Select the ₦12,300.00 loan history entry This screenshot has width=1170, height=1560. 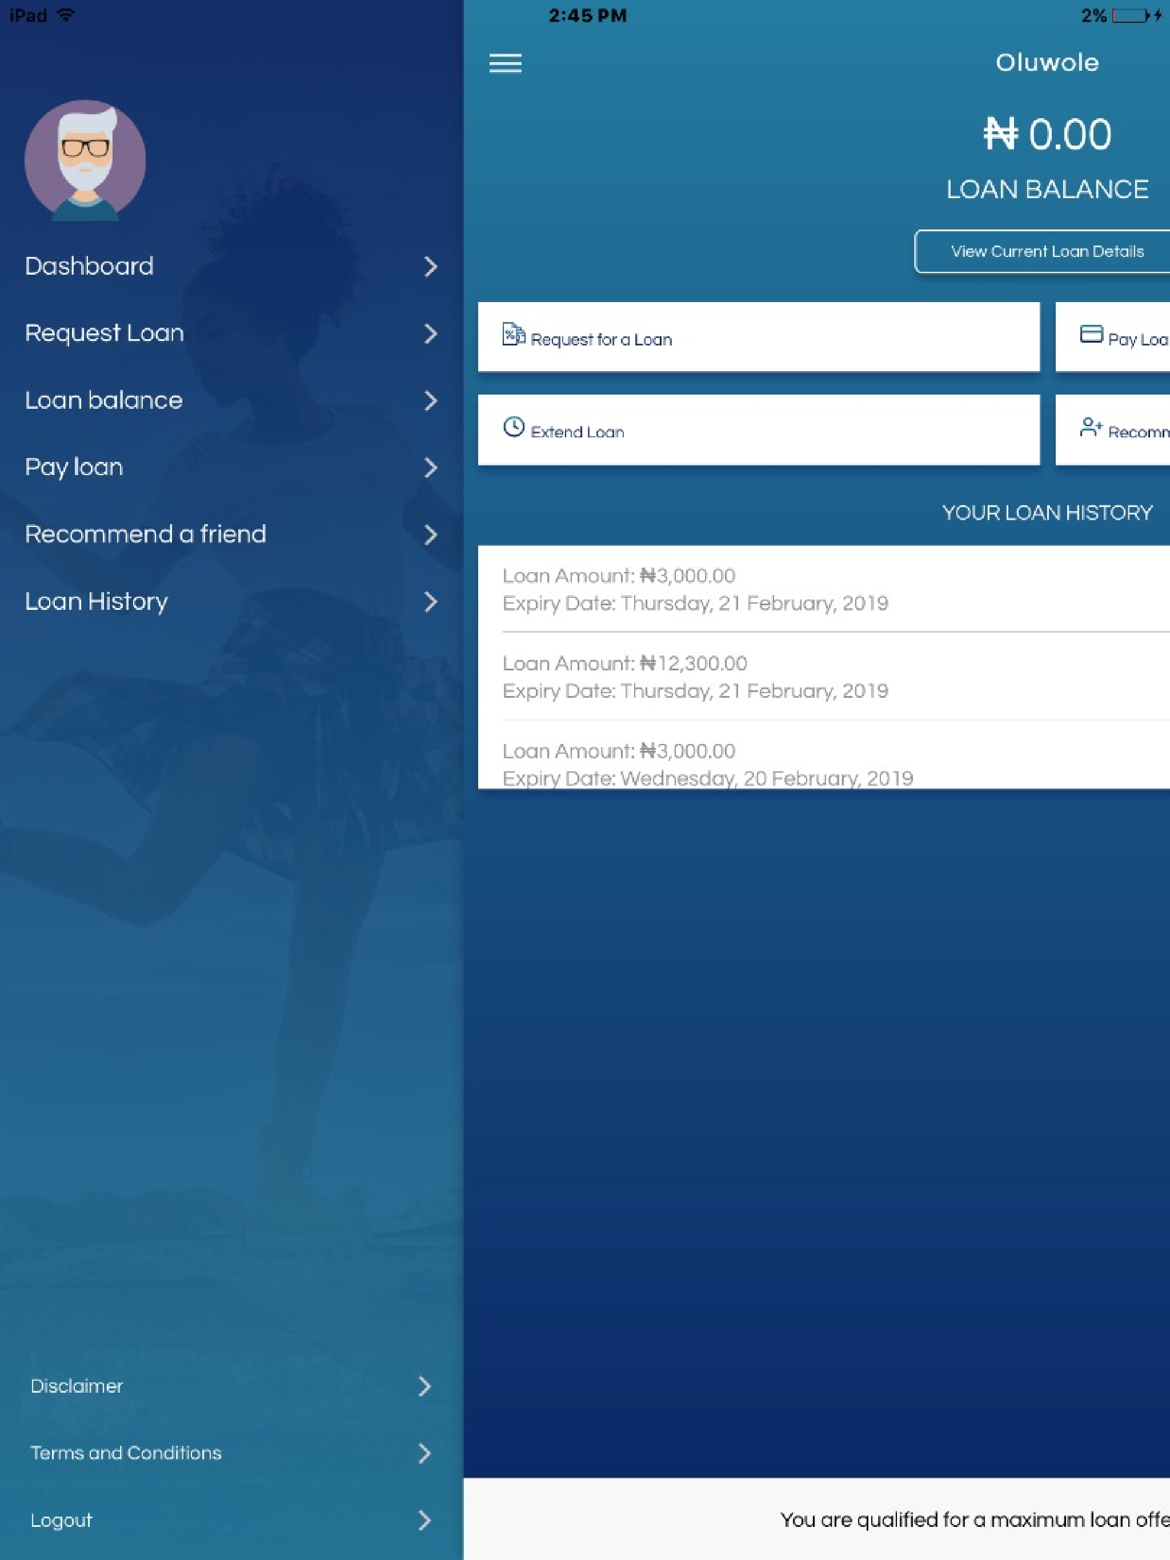pyautogui.click(x=695, y=676)
